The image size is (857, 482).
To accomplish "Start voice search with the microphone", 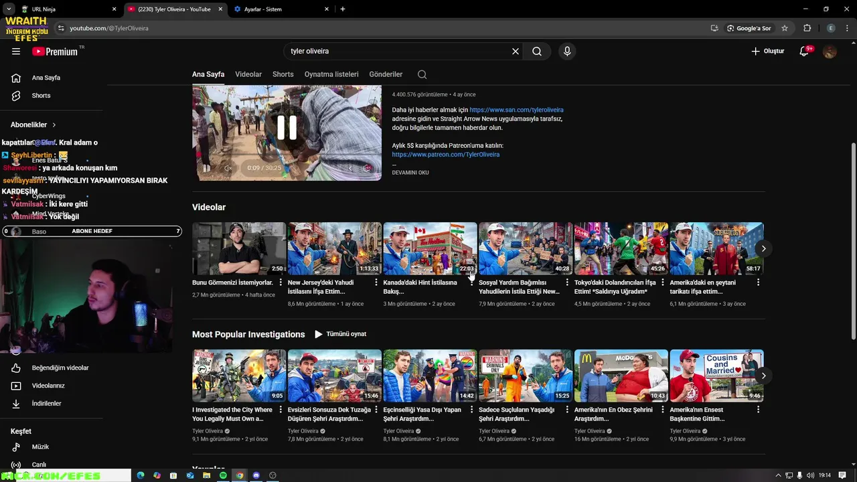I will [567, 51].
